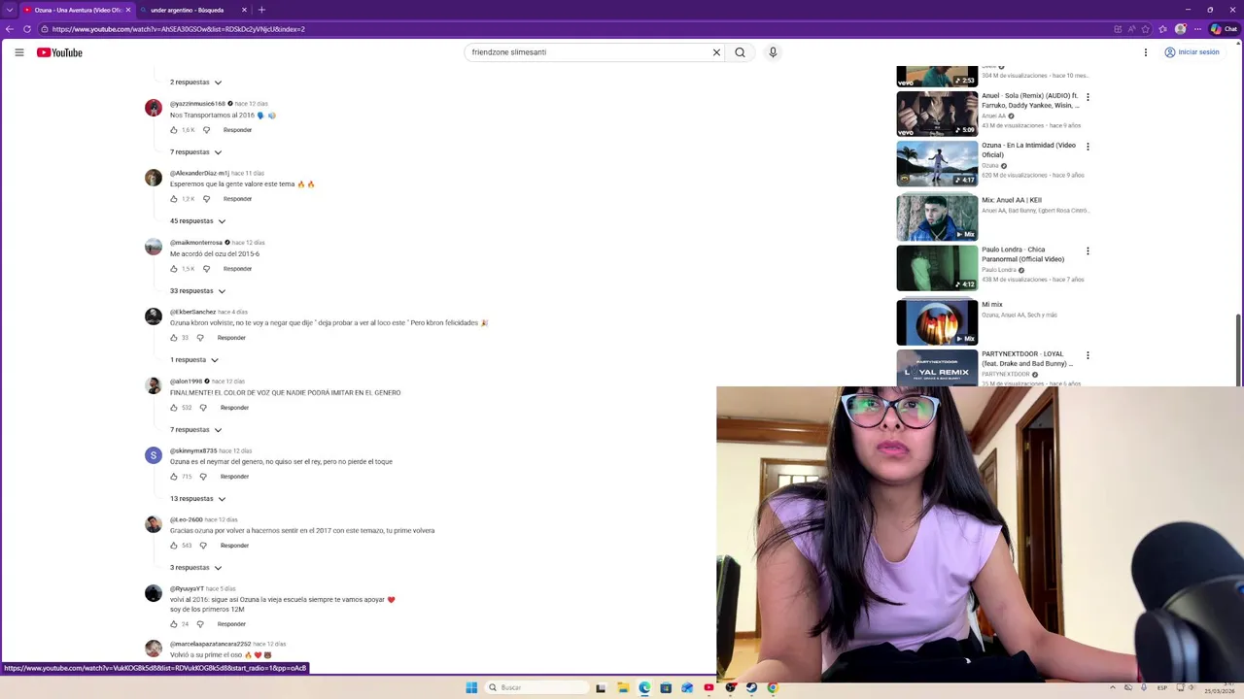The height and width of the screenshot is (699, 1244).
Task: Open the YouTube settings three-dot menu
Action: click(1146, 52)
